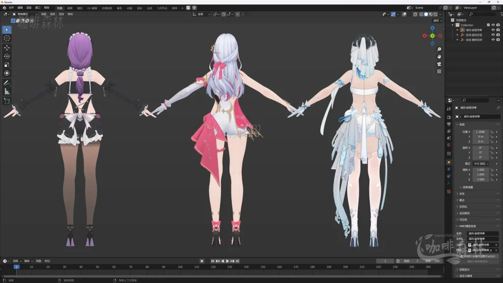Click the zoom view magnifier icon
Image resolution: width=503 pixels, height=283 pixels.
click(x=439, y=49)
